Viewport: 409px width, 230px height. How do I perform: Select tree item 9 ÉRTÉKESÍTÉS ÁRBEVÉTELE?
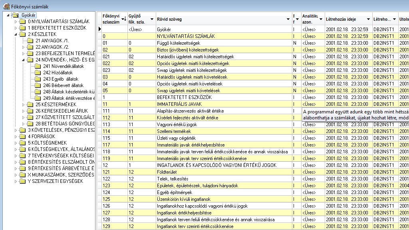(x=61, y=169)
